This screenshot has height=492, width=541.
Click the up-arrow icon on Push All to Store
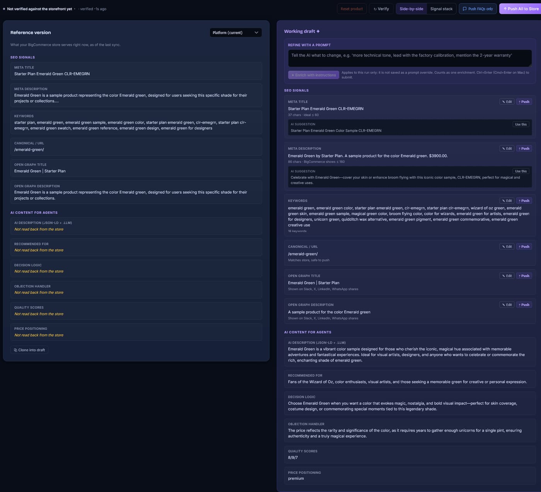click(505, 9)
